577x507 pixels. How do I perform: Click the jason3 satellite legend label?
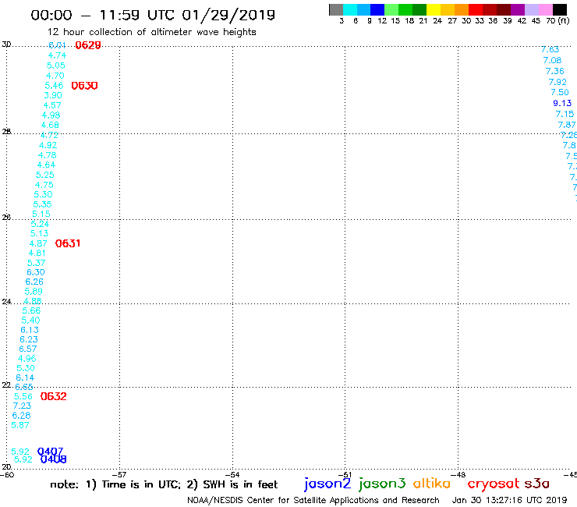pos(382,484)
